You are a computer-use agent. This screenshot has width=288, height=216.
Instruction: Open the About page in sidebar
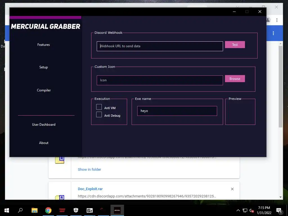point(44,143)
